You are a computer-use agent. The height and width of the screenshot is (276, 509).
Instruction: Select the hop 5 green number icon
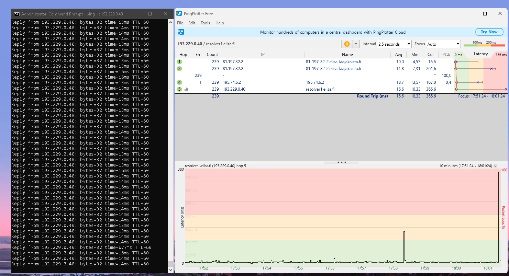pyautogui.click(x=179, y=89)
